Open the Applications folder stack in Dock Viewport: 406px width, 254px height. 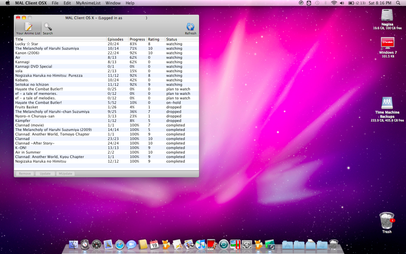[287, 244]
